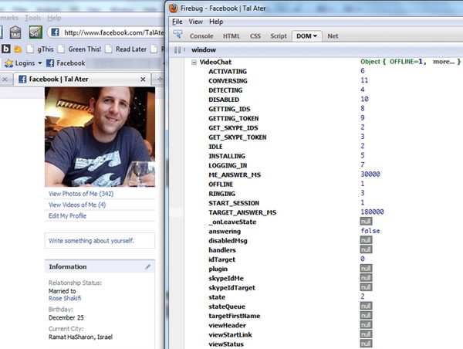463x349 pixels.
Task: Open the Firebug View menu
Action: coord(196,22)
